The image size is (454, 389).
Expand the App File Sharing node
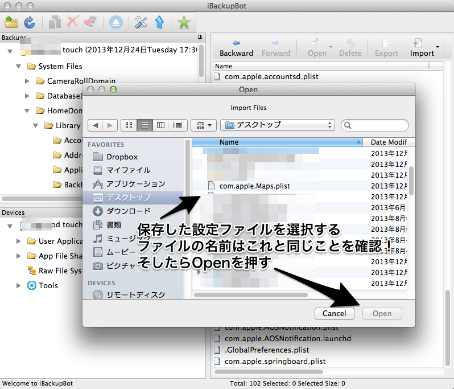point(19,256)
